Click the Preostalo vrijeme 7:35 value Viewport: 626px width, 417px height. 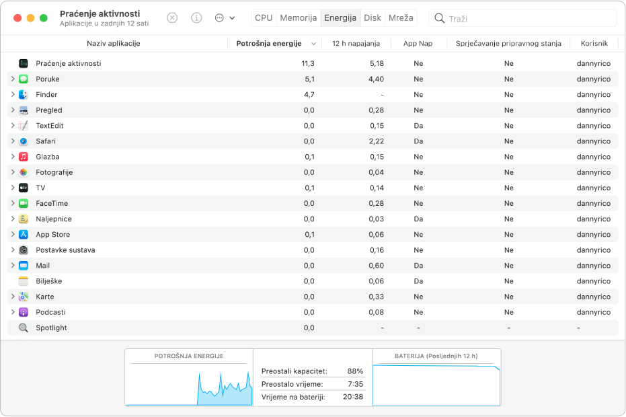(x=355, y=384)
